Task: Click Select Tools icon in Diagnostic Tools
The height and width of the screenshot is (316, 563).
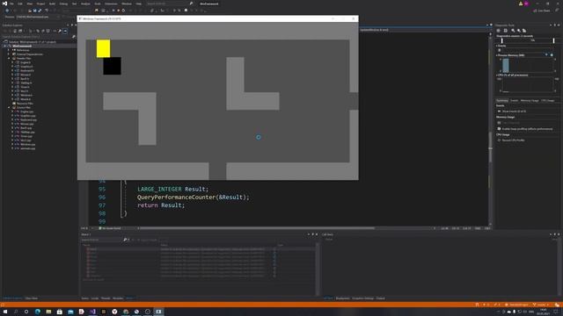Action: pos(506,31)
